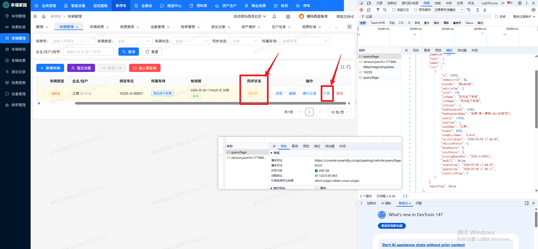The image size is (538, 249).
Task: Open 所属车场 dropdown
Action: coord(305,41)
